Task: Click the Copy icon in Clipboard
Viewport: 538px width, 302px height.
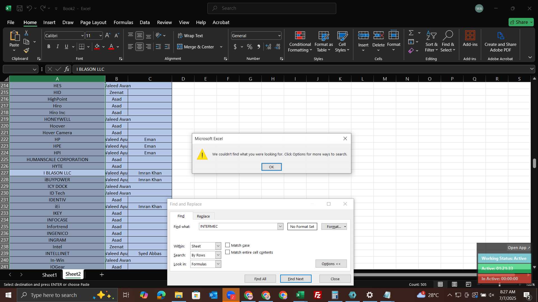Action: tap(26, 42)
